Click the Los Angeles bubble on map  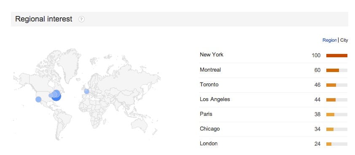[x=38, y=99]
